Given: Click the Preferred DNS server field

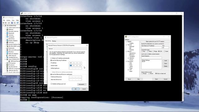Looking at the screenshot, I should point(75,77).
